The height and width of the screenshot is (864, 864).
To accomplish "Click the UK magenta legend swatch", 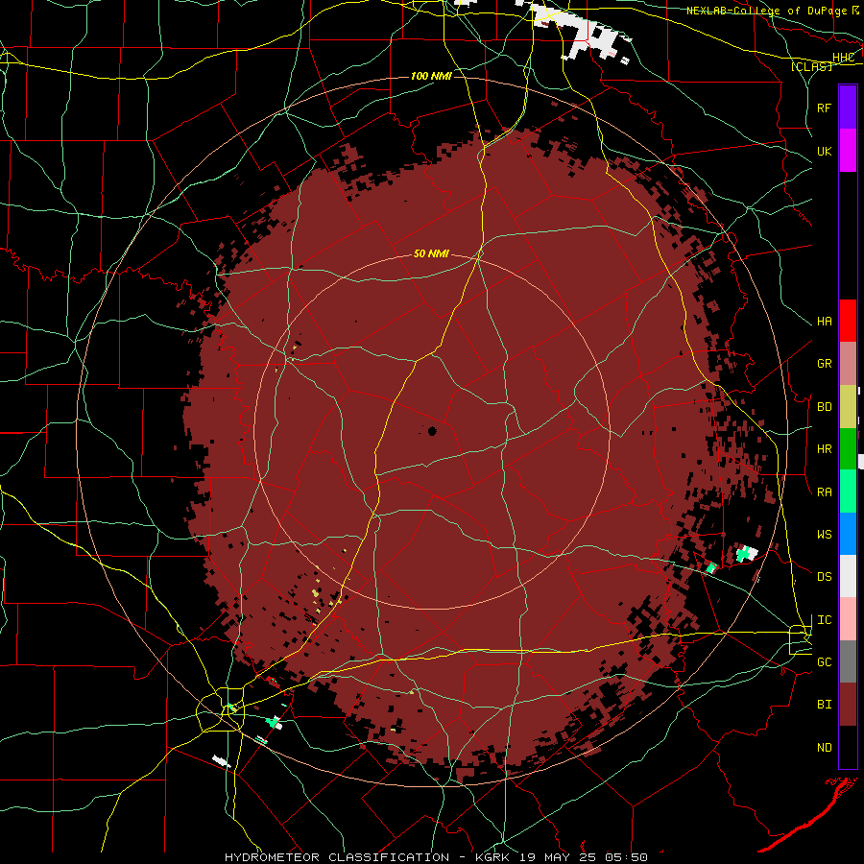I will [848, 151].
